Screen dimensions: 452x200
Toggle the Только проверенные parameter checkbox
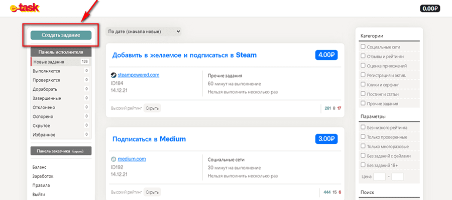click(363, 136)
